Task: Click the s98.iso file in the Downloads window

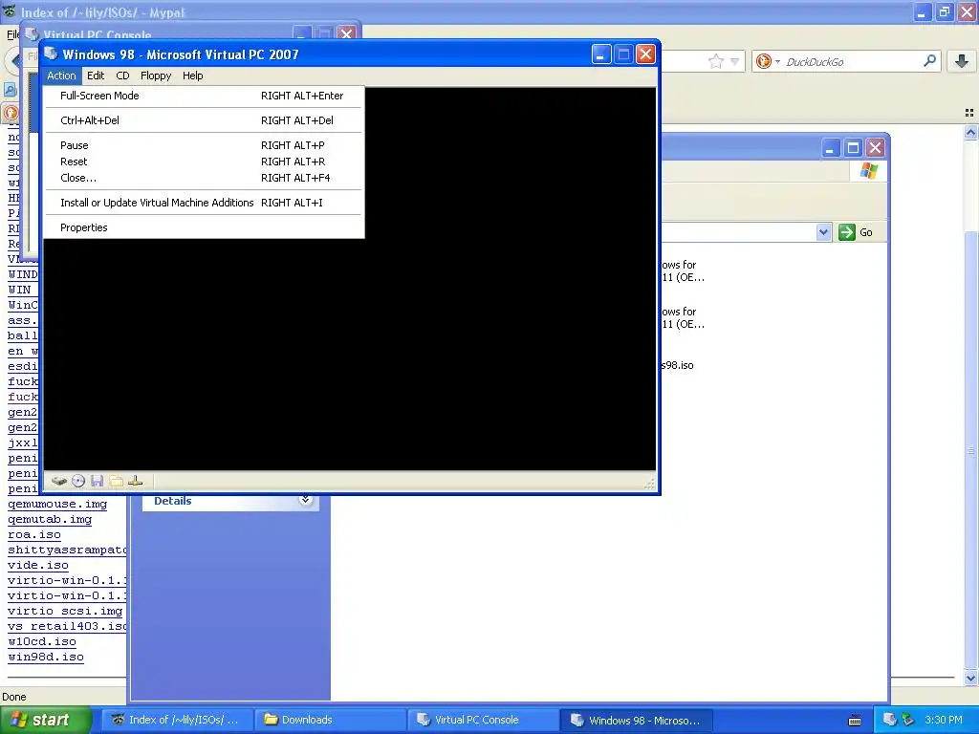Action: pos(678,365)
